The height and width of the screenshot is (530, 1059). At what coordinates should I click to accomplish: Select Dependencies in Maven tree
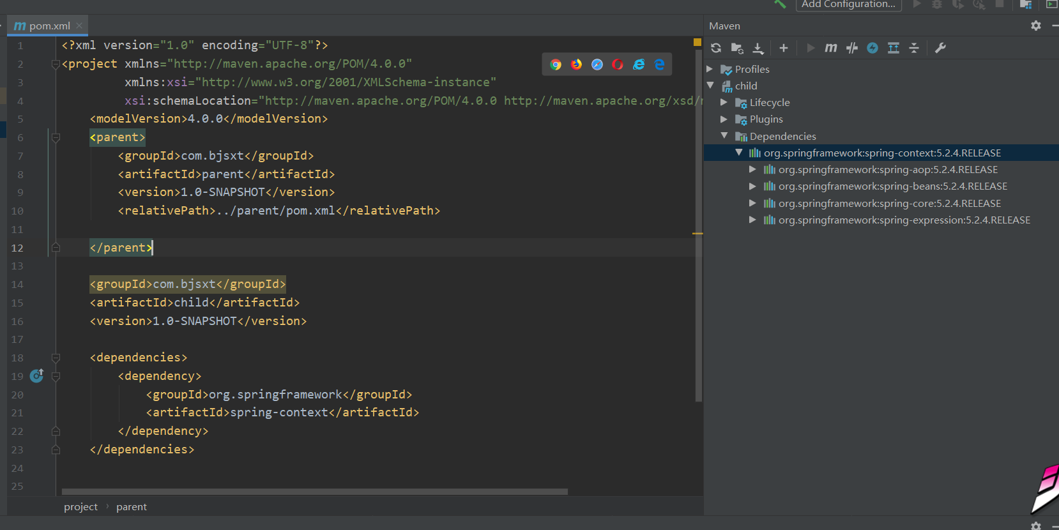tap(782, 136)
